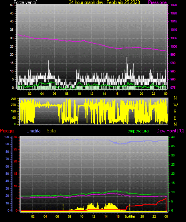
Task: Click temperature axis value '40'
Action: click(x=173, y=137)
